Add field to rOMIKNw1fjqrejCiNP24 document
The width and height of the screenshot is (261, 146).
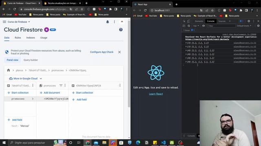(79, 100)
